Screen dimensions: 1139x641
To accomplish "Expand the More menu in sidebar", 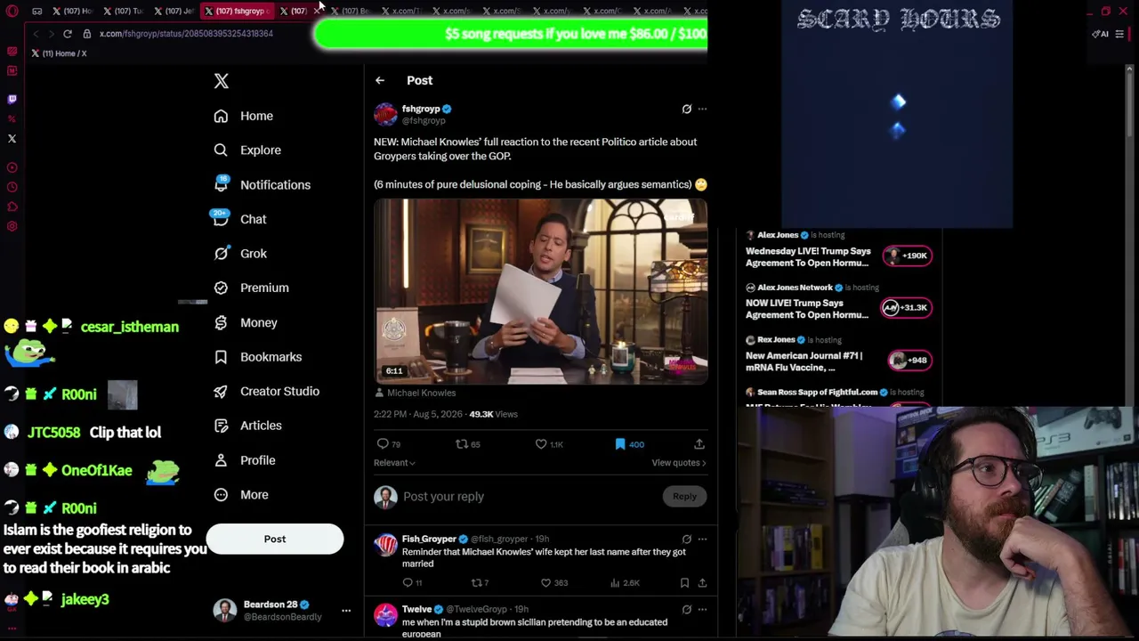I will (x=241, y=495).
